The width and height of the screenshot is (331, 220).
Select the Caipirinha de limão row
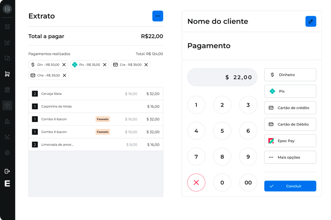tap(96, 106)
